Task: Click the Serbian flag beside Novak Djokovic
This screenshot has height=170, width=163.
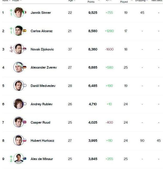Action: pyautogui.click(x=25, y=49)
